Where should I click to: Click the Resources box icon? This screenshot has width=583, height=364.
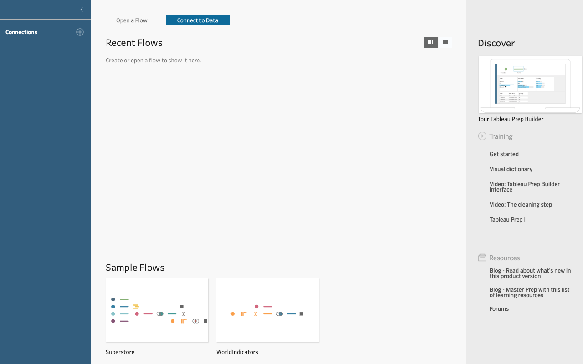coord(482,258)
